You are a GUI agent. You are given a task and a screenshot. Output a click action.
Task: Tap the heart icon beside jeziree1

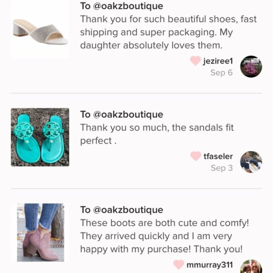[195, 61]
